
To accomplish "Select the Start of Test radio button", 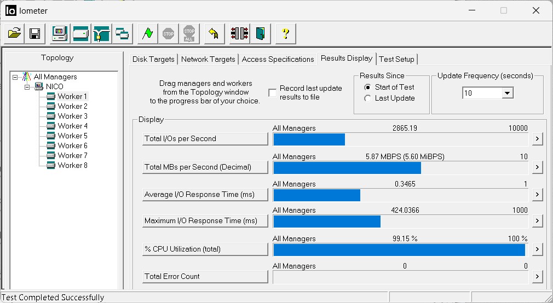I will pos(368,88).
